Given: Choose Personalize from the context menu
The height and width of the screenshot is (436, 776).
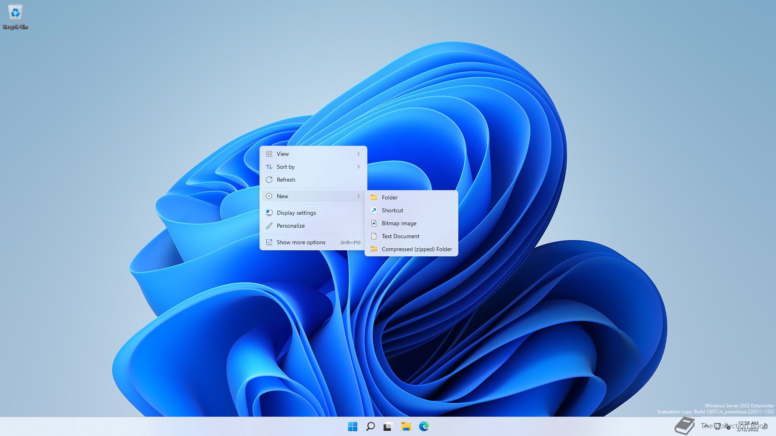Looking at the screenshot, I should (x=313, y=226).
